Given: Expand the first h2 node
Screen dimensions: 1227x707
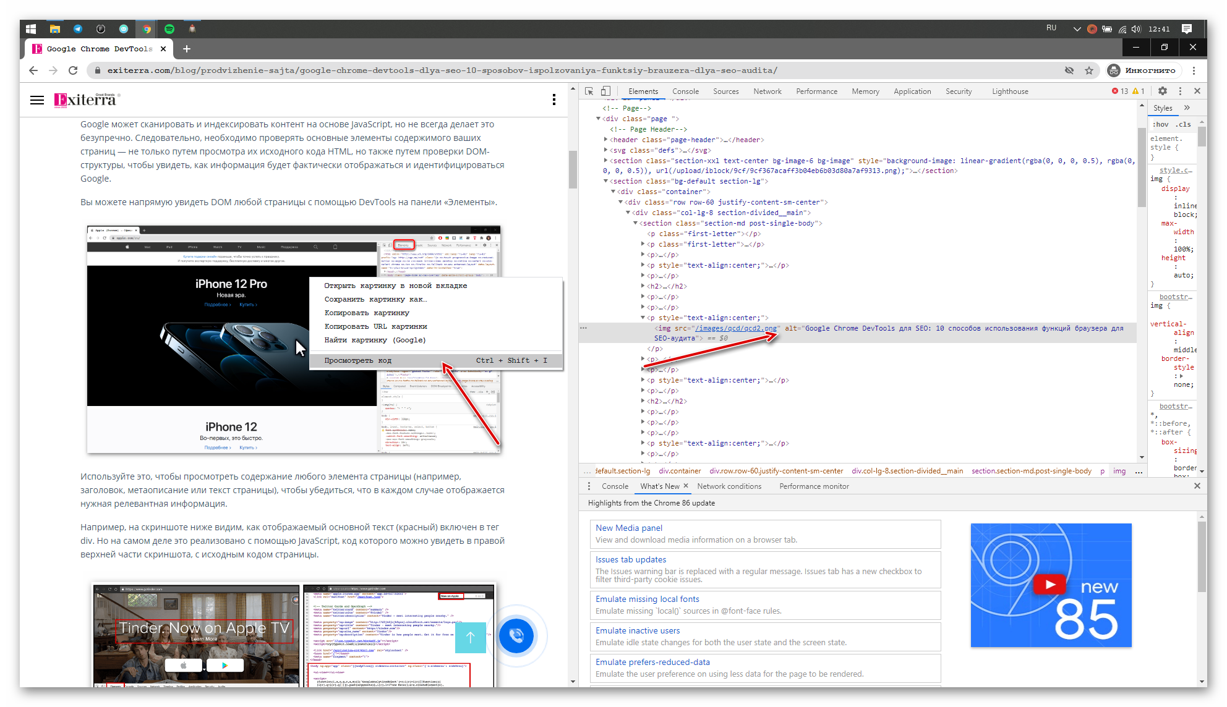Looking at the screenshot, I should [643, 286].
